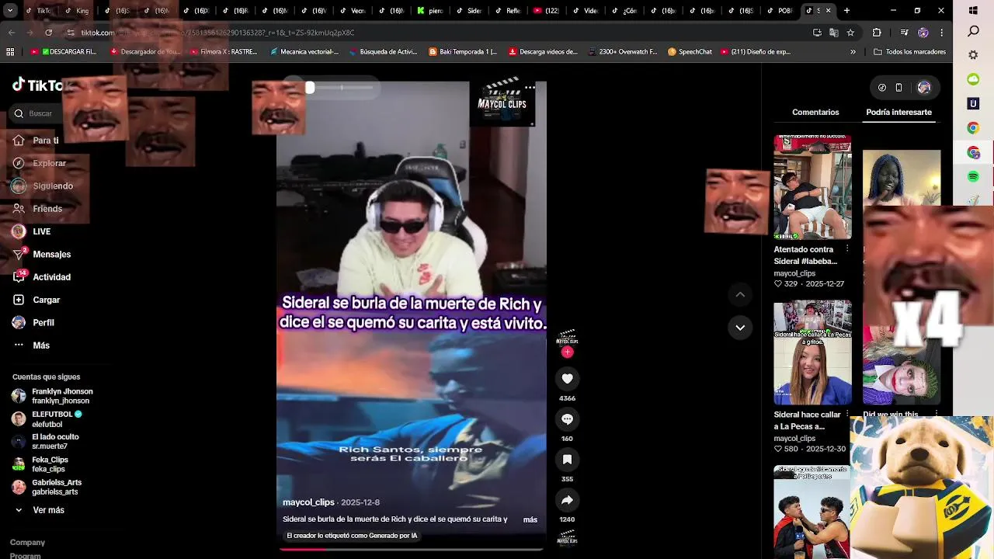The height and width of the screenshot is (559, 994).
Task: Adjust the volume slider atop the video
Action: [x=342, y=88]
